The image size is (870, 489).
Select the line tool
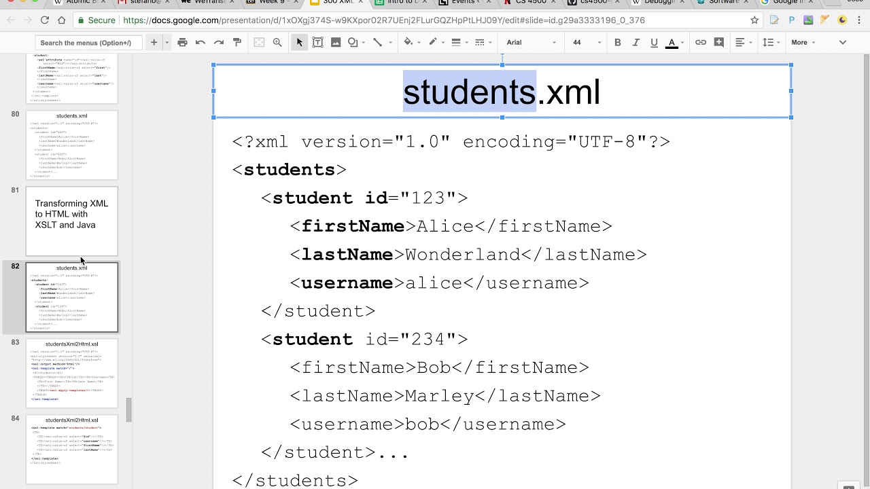point(377,42)
